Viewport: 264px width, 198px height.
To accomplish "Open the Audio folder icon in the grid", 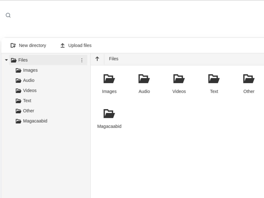I will coord(144,78).
